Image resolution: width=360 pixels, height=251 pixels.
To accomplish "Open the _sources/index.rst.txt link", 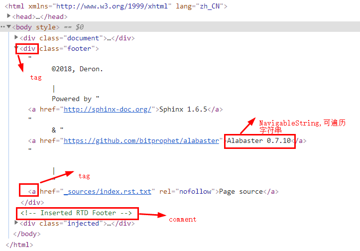I will (108, 192).
